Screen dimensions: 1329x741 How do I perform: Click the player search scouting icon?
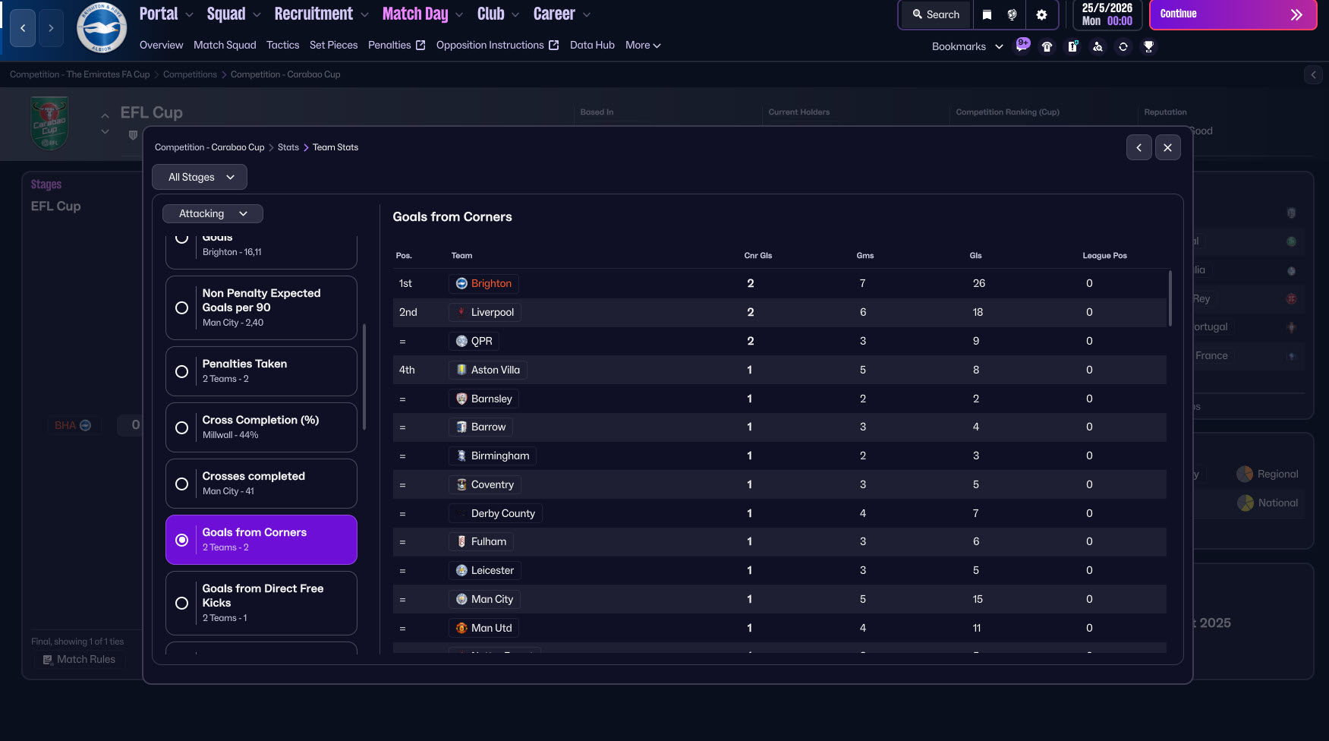point(1098,46)
